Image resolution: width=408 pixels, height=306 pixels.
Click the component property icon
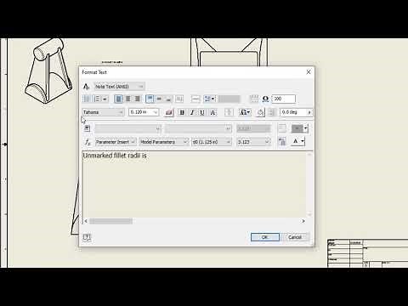(x=87, y=128)
